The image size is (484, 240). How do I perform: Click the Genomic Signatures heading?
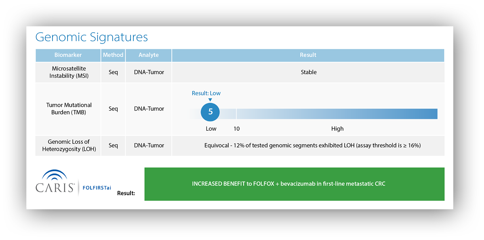click(x=92, y=37)
